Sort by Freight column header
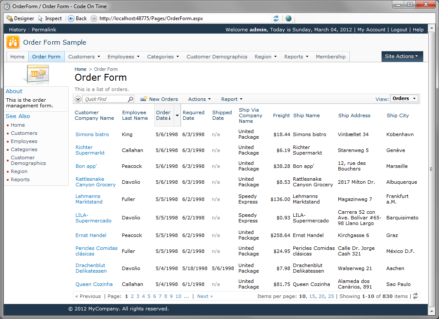 click(x=281, y=115)
